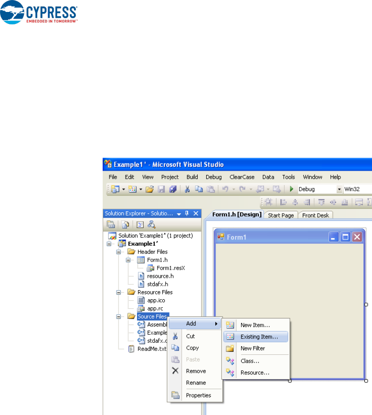Viewport: 372px width, 415px height.
Task: Select the Form1.h [Design] tab
Action: tap(237, 214)
